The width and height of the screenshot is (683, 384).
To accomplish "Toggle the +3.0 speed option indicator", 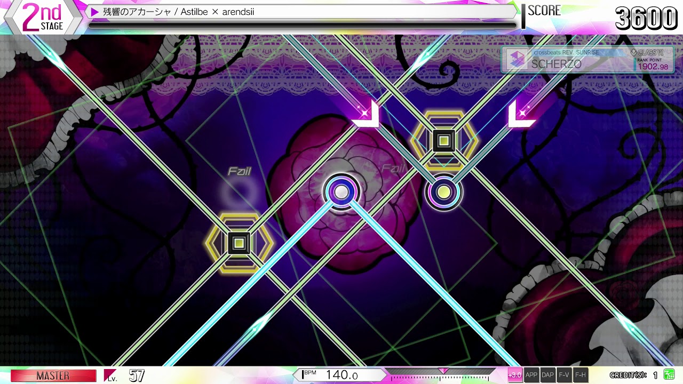I will (514, 375).
